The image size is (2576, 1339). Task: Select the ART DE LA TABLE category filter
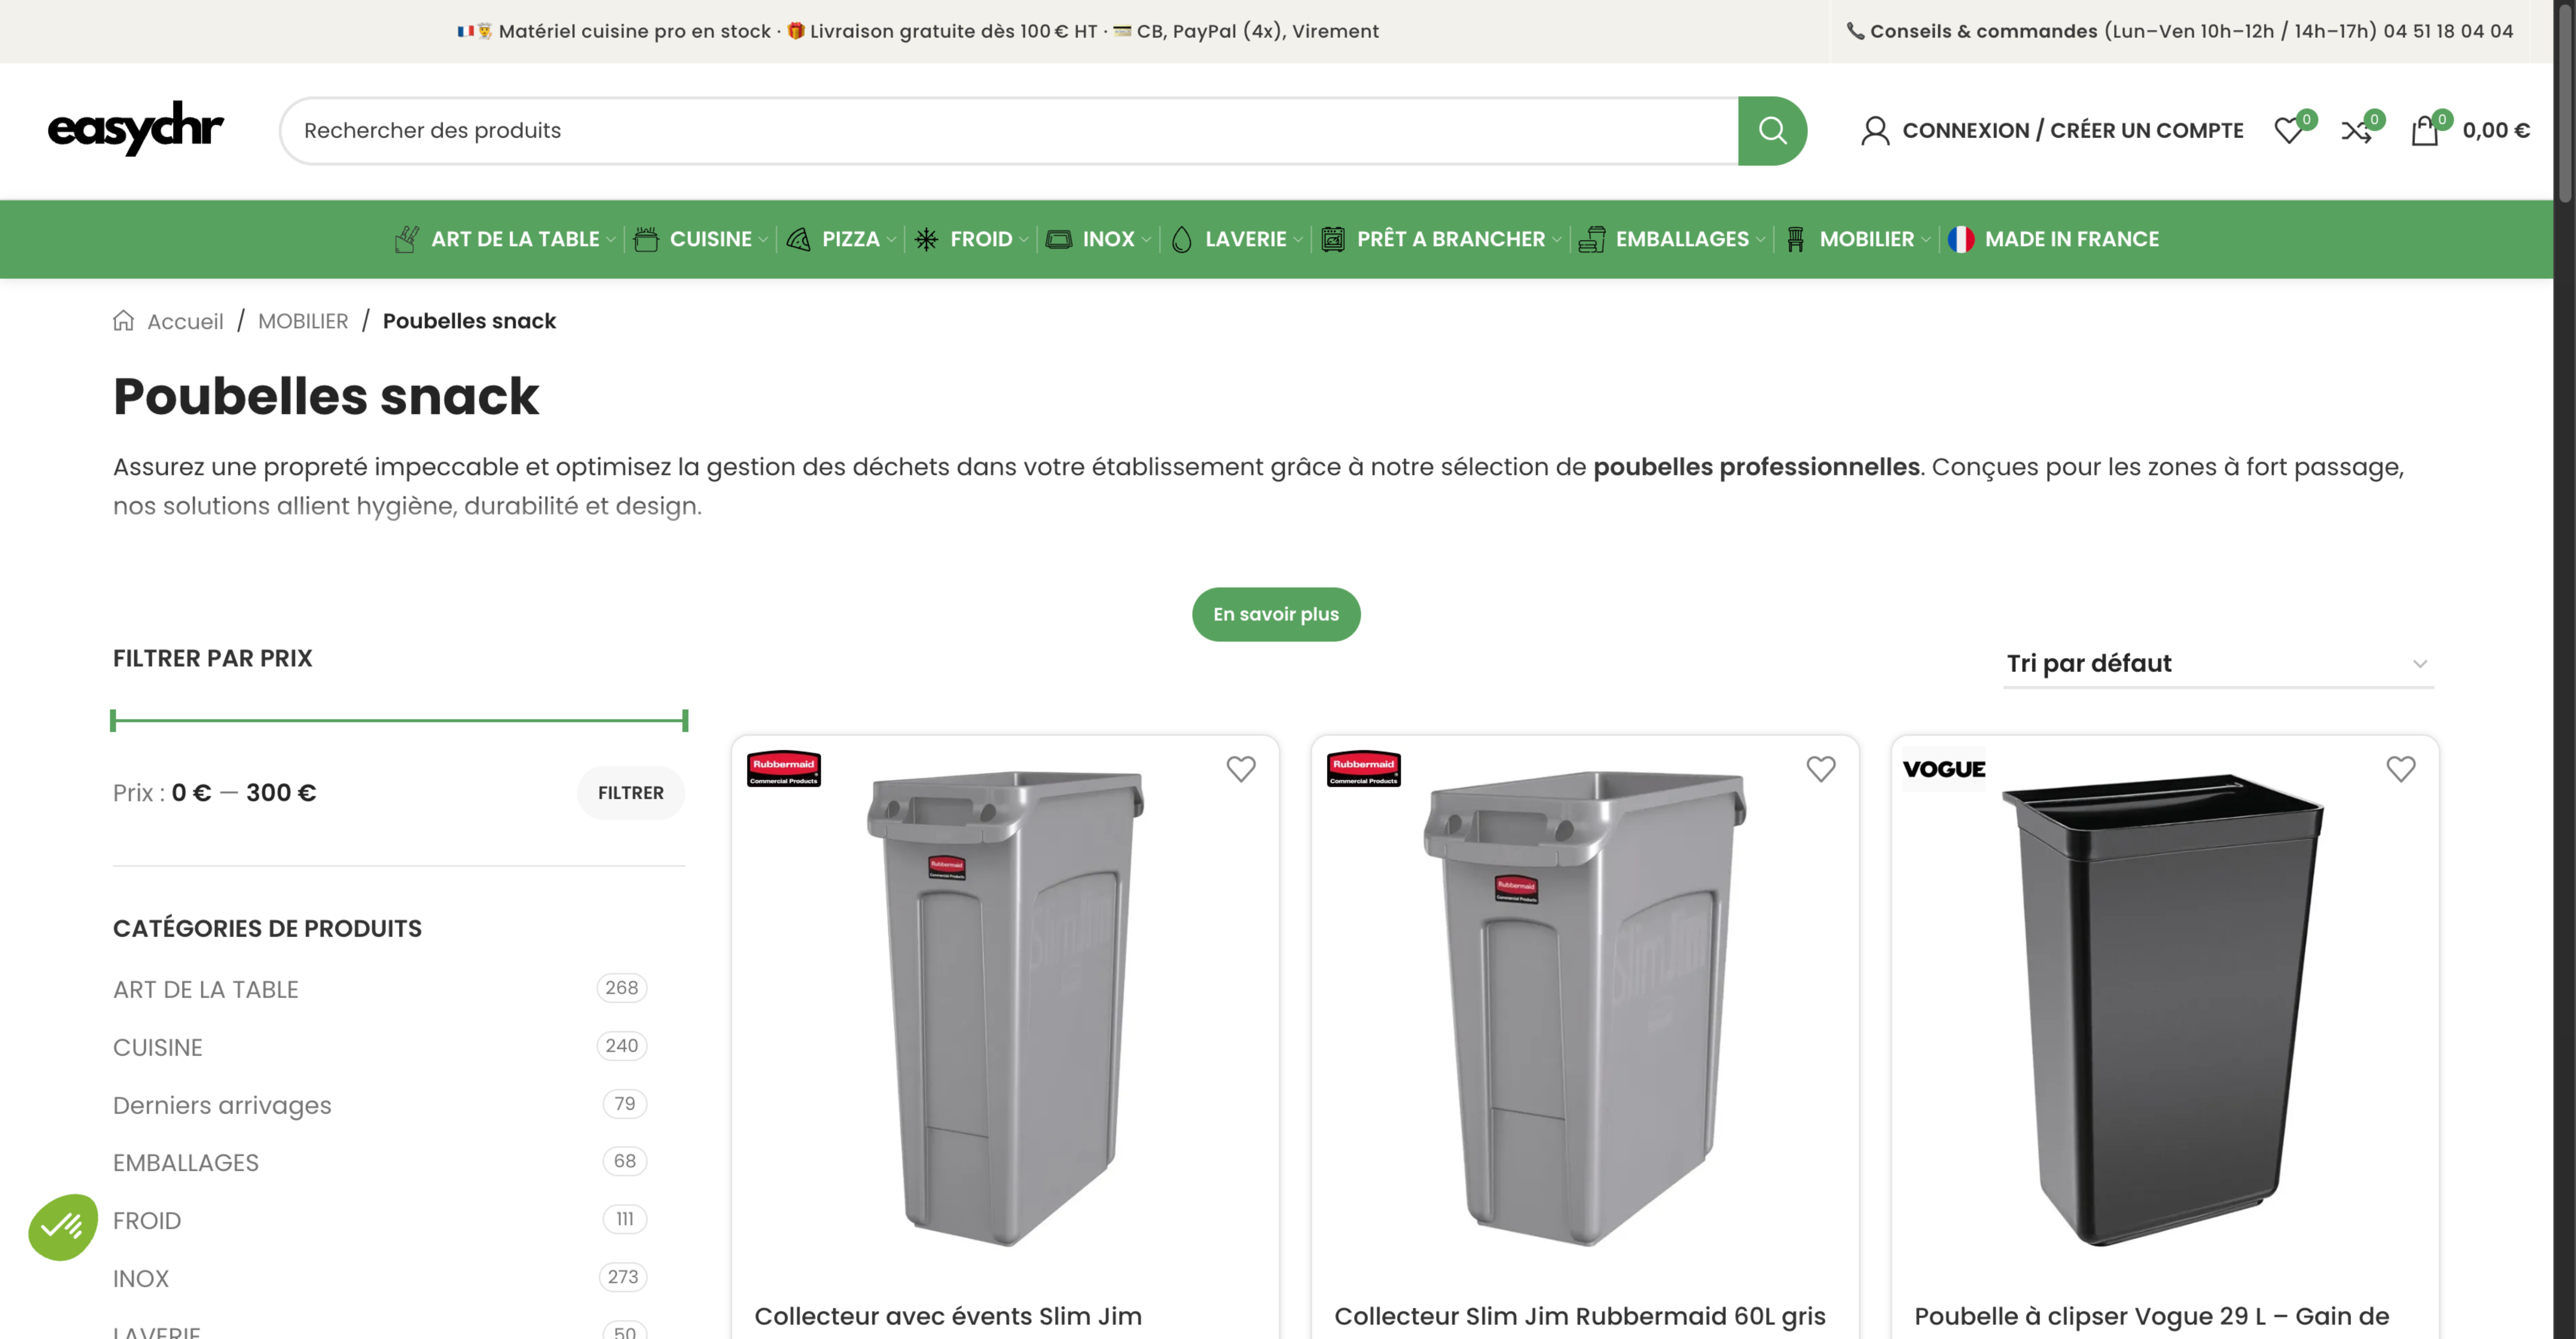click(206, 989)
